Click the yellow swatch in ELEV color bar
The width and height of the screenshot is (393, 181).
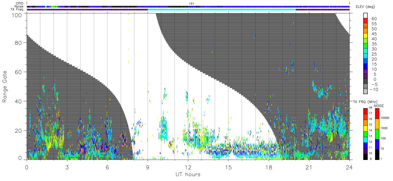(366, 36)
